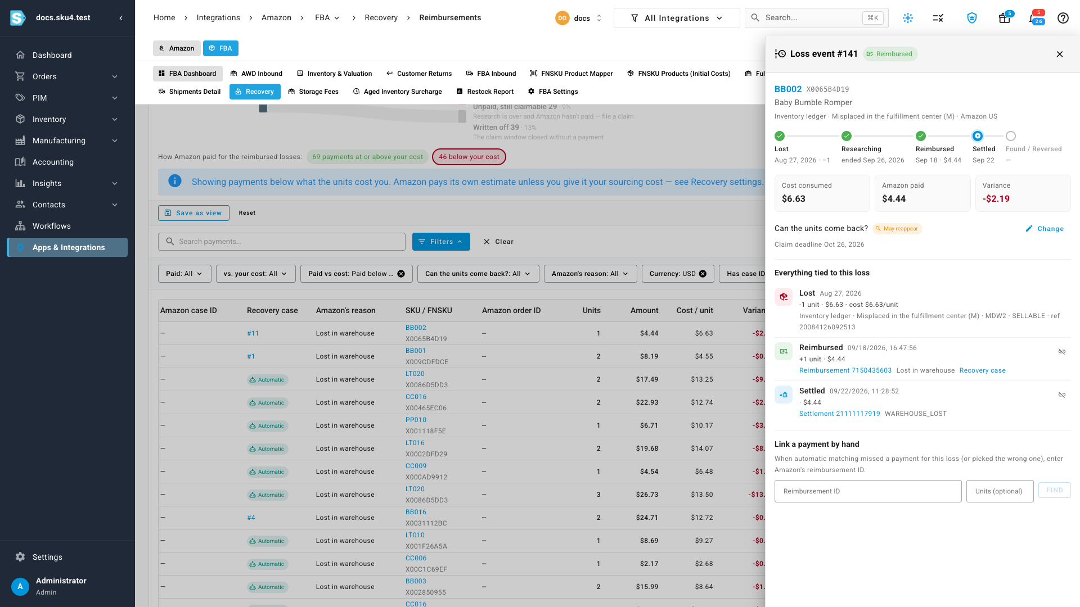This screenshot has height=607, width=1080.
Task: Expand the Contacts sidebar menu
Action: point(67,205)
